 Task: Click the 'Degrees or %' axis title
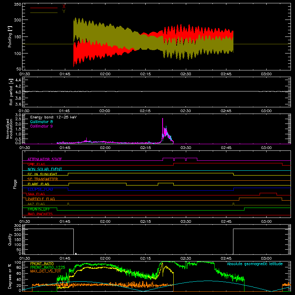click(x=10, y=276)
